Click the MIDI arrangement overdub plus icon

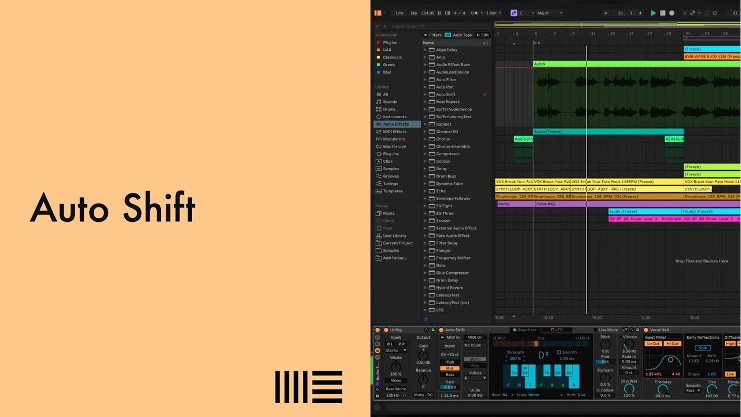tap(685, 13)
